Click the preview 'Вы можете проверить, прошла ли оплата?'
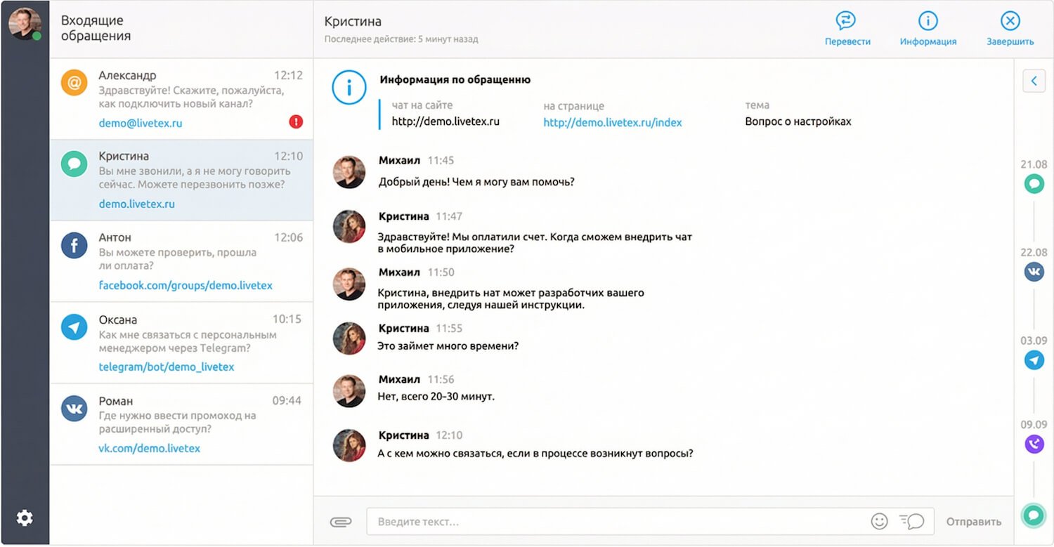Screen dimensions: 1054x547 pos(178,259)
